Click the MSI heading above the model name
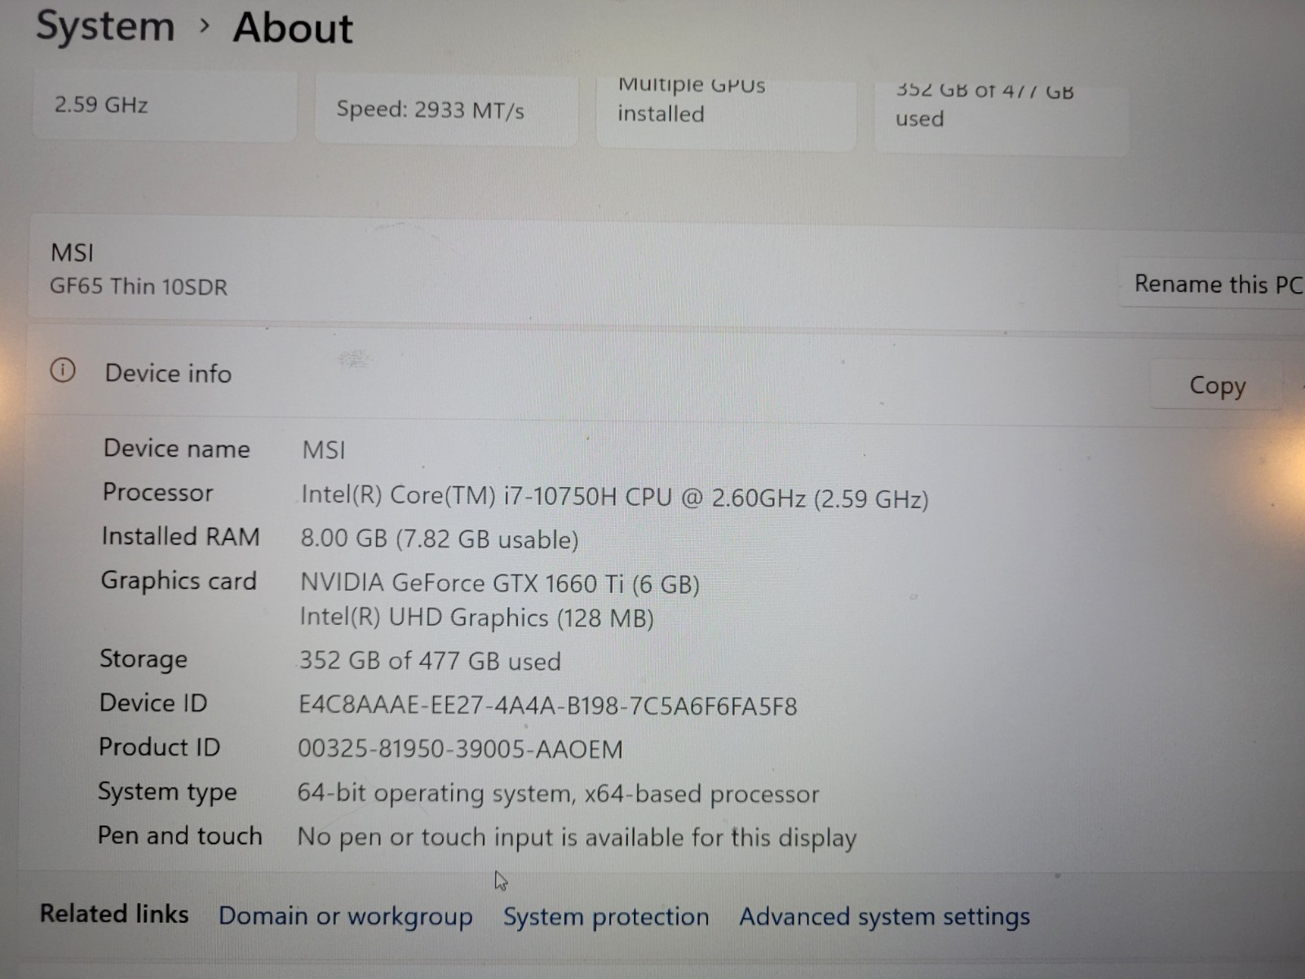 point(72,252)
